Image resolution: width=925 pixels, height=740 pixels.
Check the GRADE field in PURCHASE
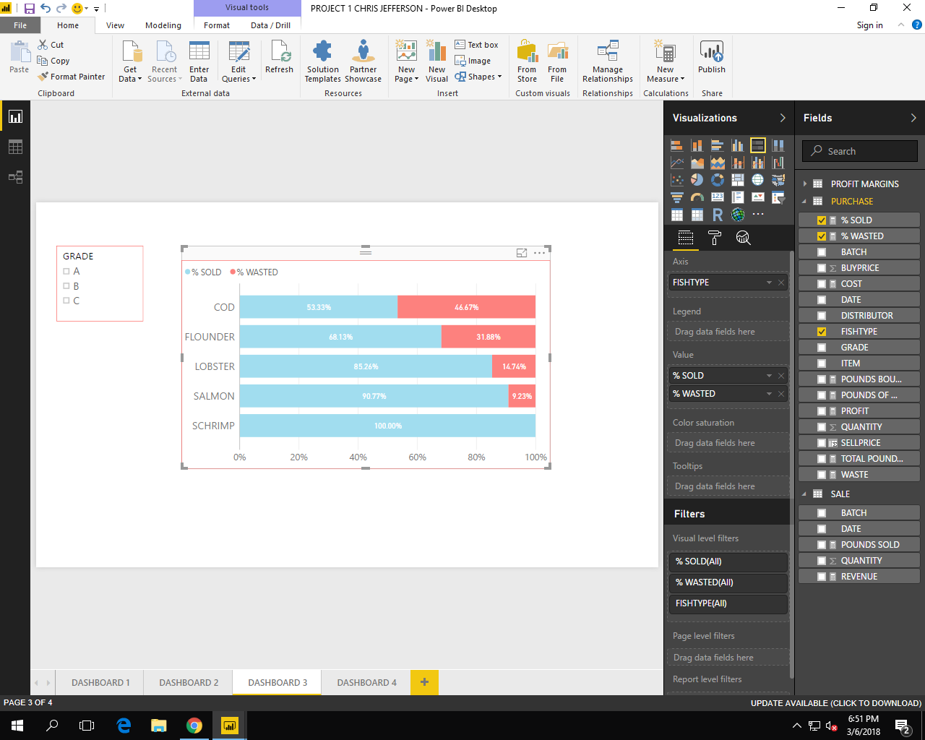[x=822, y=348]
